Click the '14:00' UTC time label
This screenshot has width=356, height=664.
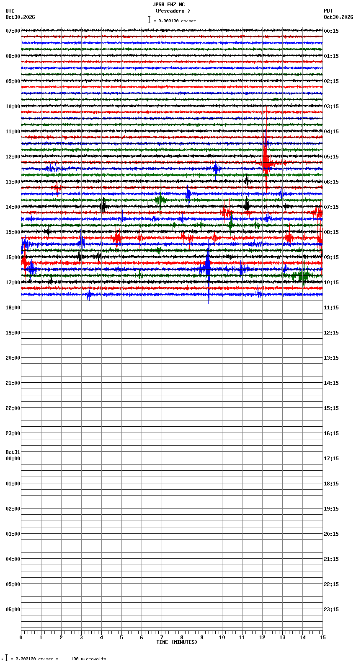click(13, 207)
